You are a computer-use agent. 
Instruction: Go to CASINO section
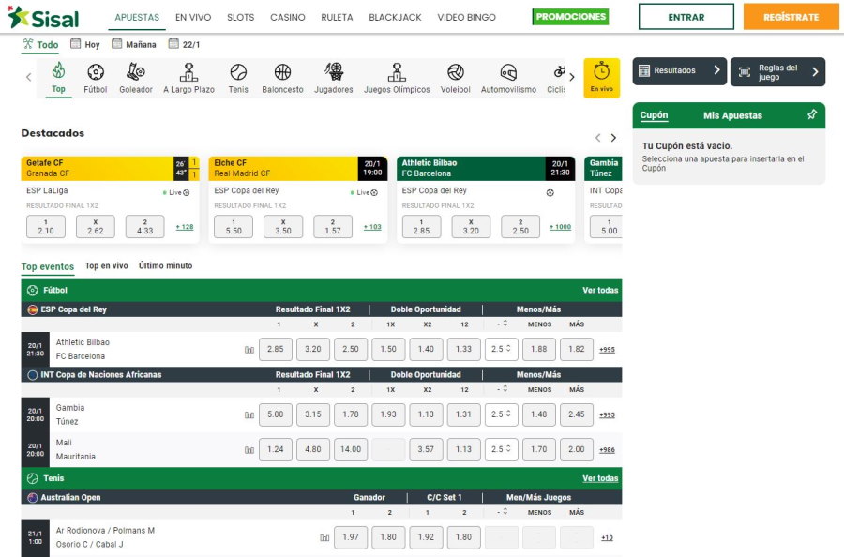pyautogui.click(x=288, y=17)
